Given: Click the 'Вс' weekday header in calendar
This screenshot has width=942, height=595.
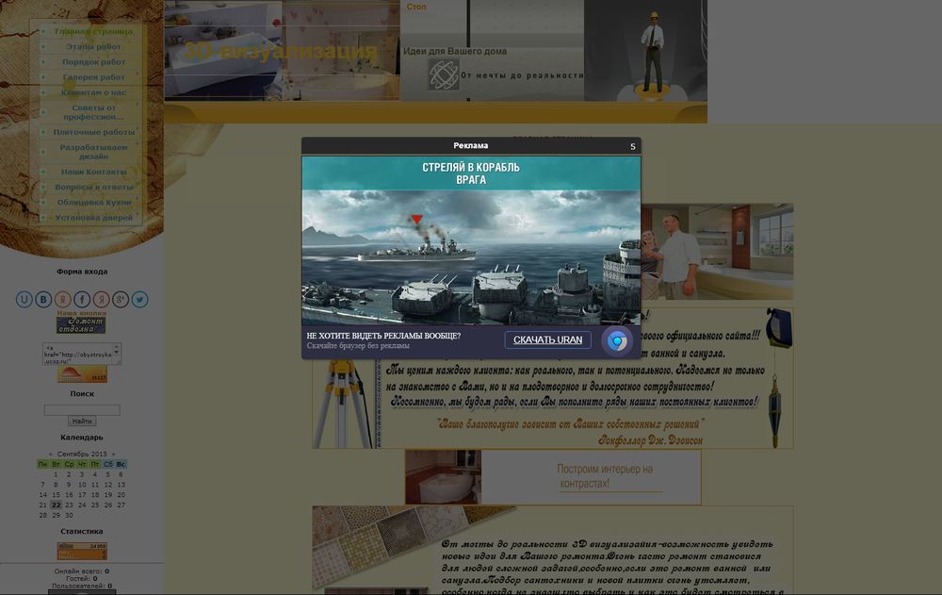Looking at the screenshot, I should pyautogui.click(x=121, y=464).
